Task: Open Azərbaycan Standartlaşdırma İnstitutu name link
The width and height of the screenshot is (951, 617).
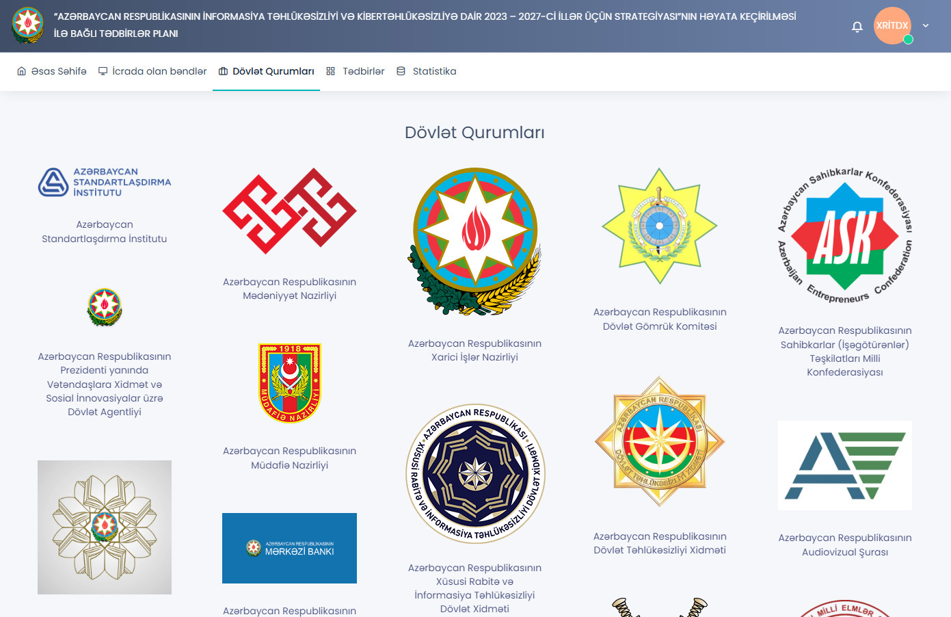Action: pyautogui.click(x=105, y=232)
